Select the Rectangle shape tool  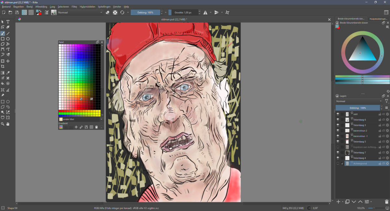pos(3,39)
